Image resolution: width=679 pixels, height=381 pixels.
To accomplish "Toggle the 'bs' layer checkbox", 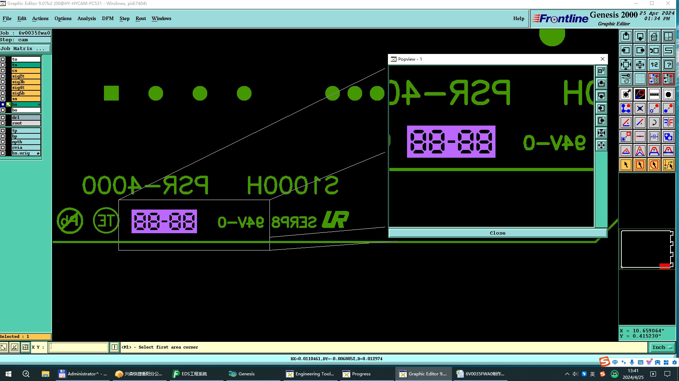I will [3, 104].
